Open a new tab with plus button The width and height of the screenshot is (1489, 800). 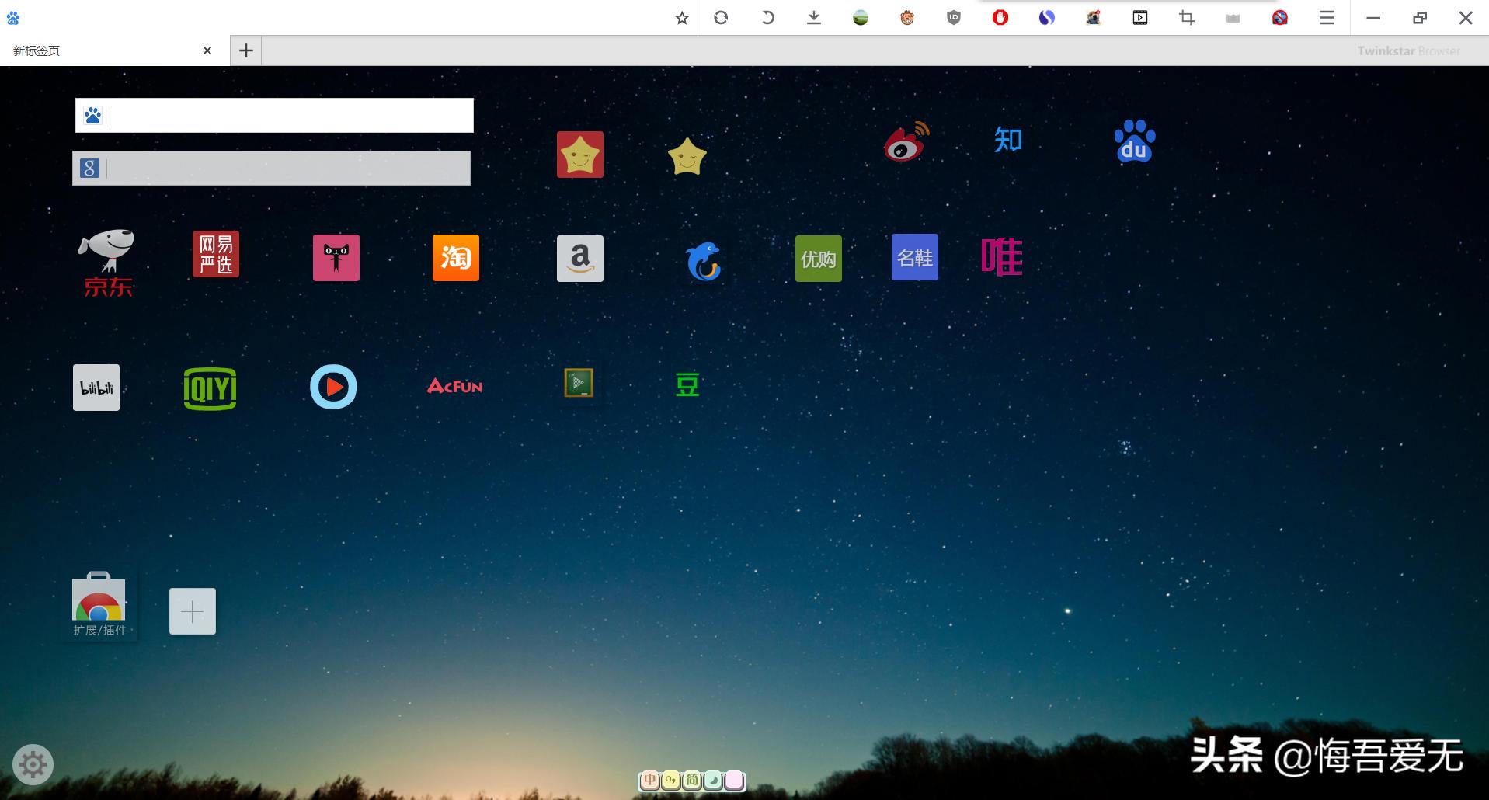coord(246,50)
